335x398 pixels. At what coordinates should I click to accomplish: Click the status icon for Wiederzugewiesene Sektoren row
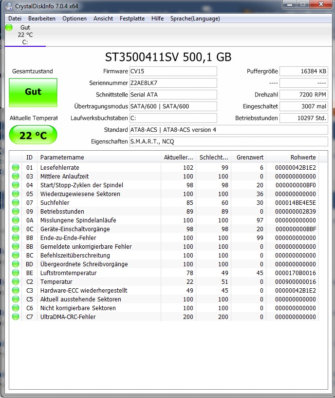pyautogui.click(x=16, y=194)
